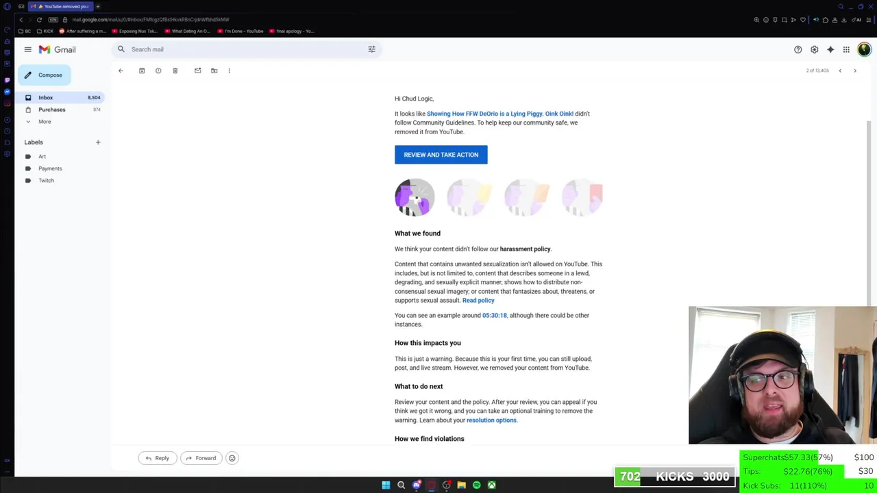Reload the page in browser
Image resolution: width=877 pixels, height=493 pixels.
click(39, 20)
